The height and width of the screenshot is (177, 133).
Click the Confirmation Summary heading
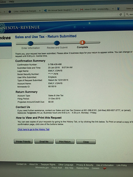point(30,61)
